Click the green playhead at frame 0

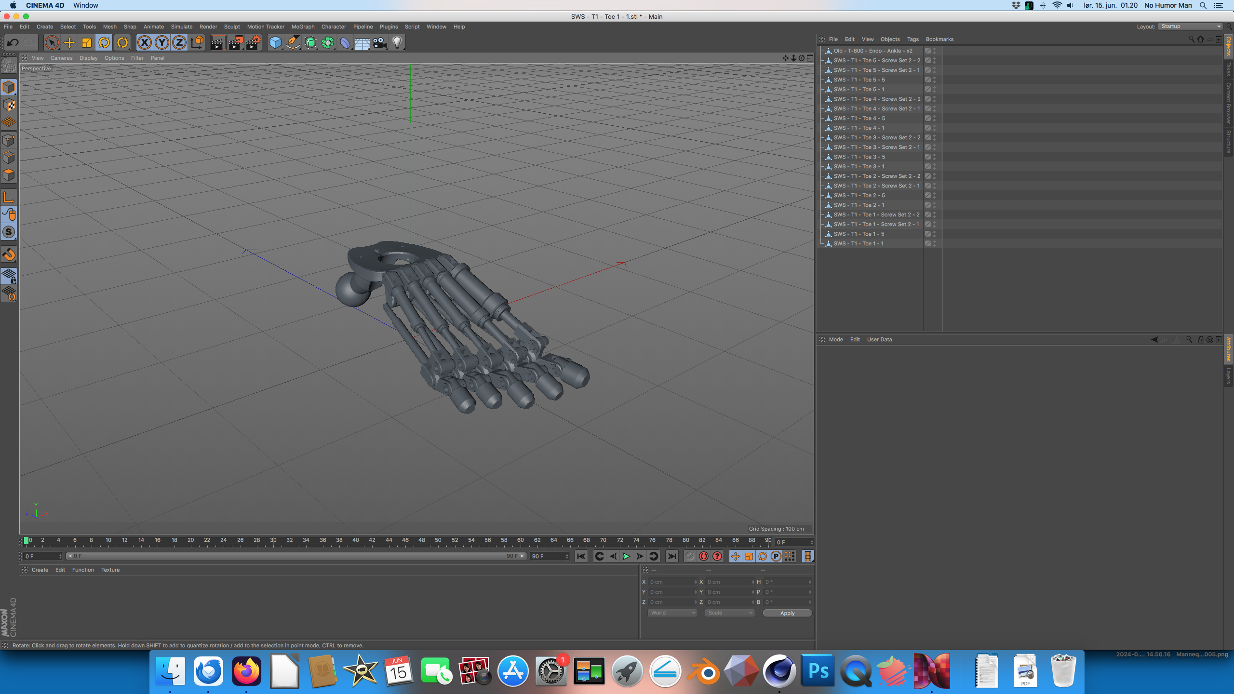pos(27,540)
